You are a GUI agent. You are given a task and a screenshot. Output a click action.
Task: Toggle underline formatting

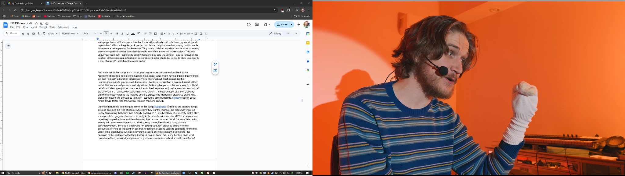click(128, 33)
